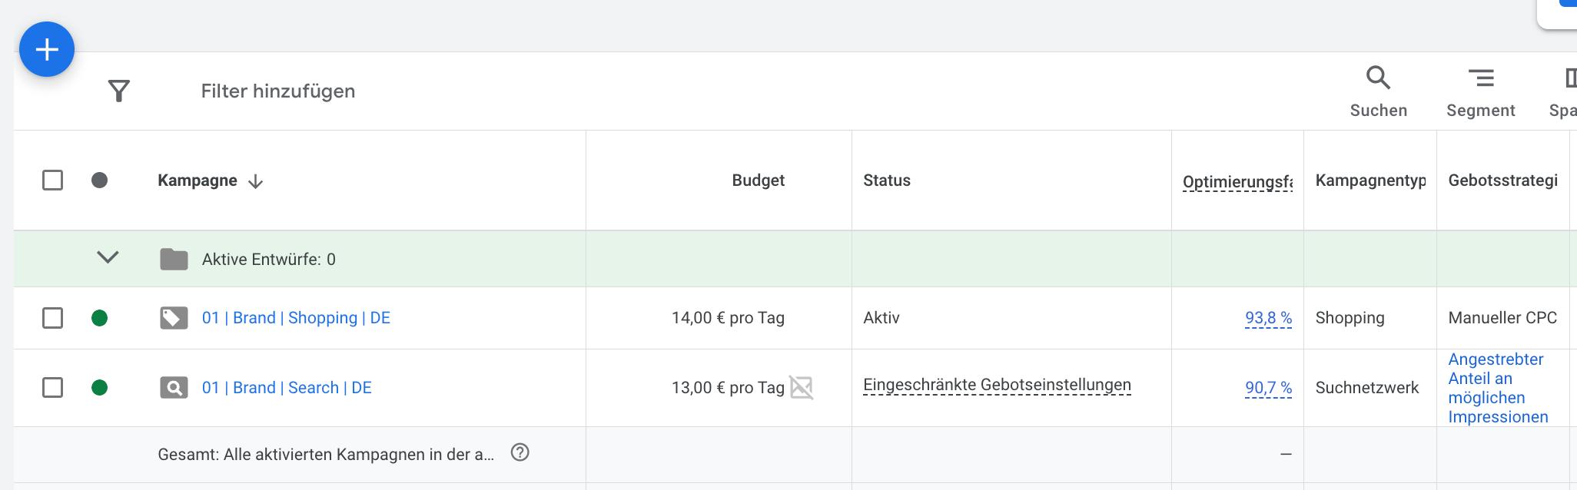
Task: Sort by the Budget column header
Action: [758, 180]
